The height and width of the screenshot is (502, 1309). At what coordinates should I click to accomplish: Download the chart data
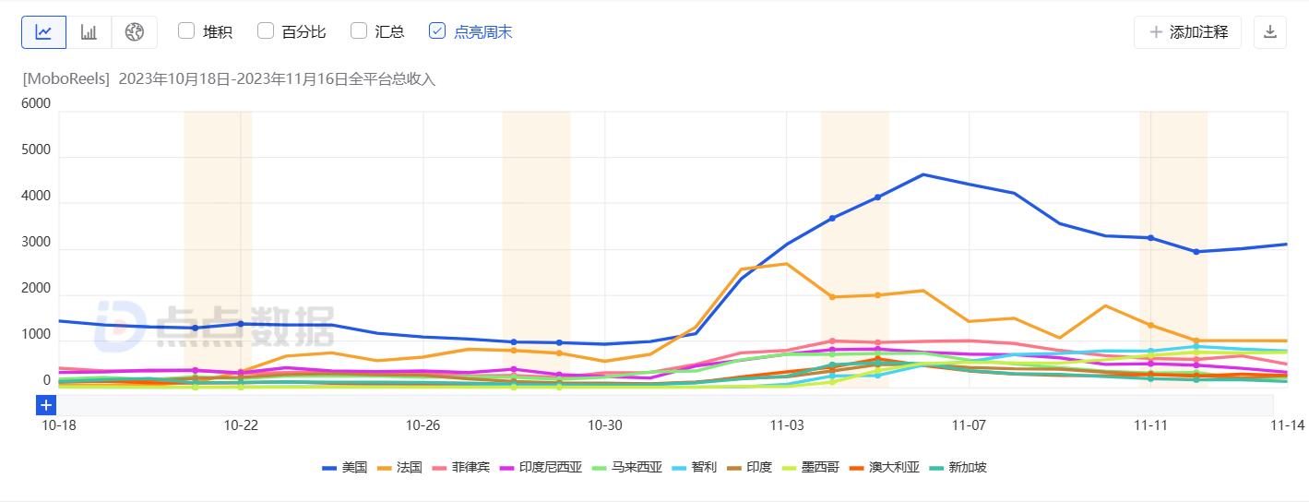[x=1270, y=32]
